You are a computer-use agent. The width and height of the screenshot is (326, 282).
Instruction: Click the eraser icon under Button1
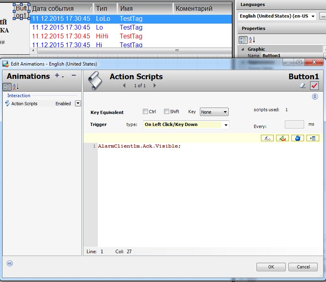pos(302,85)
